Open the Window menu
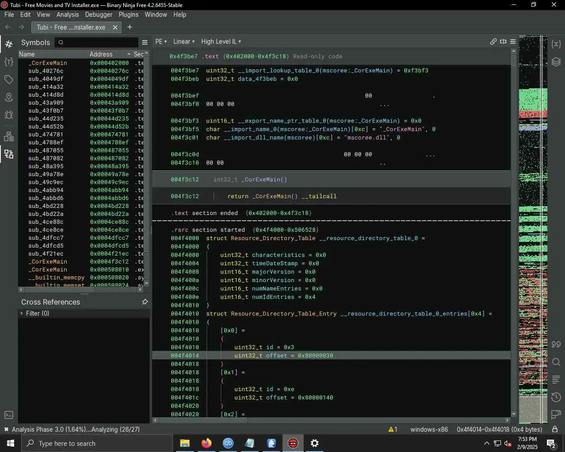Image resolution: width=565 pixels, height=452 pixels. (156, 15)
